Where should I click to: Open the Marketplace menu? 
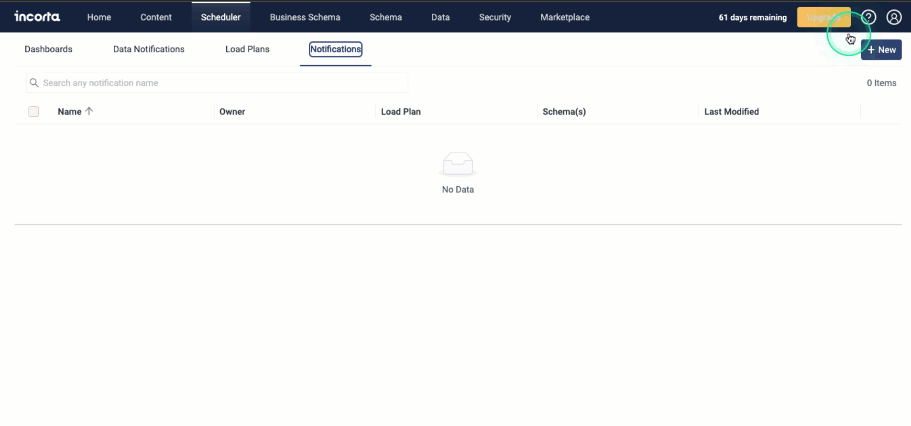click(x=565, y=17)
